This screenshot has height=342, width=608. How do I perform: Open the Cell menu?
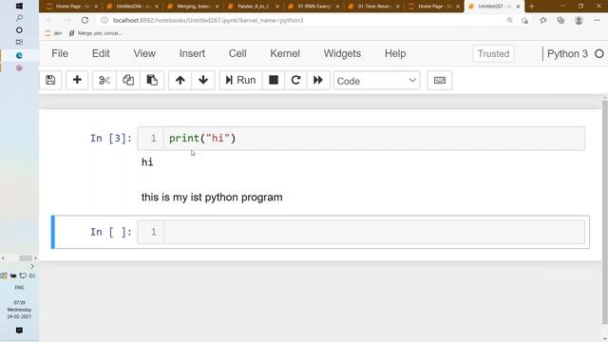point(237,53)
